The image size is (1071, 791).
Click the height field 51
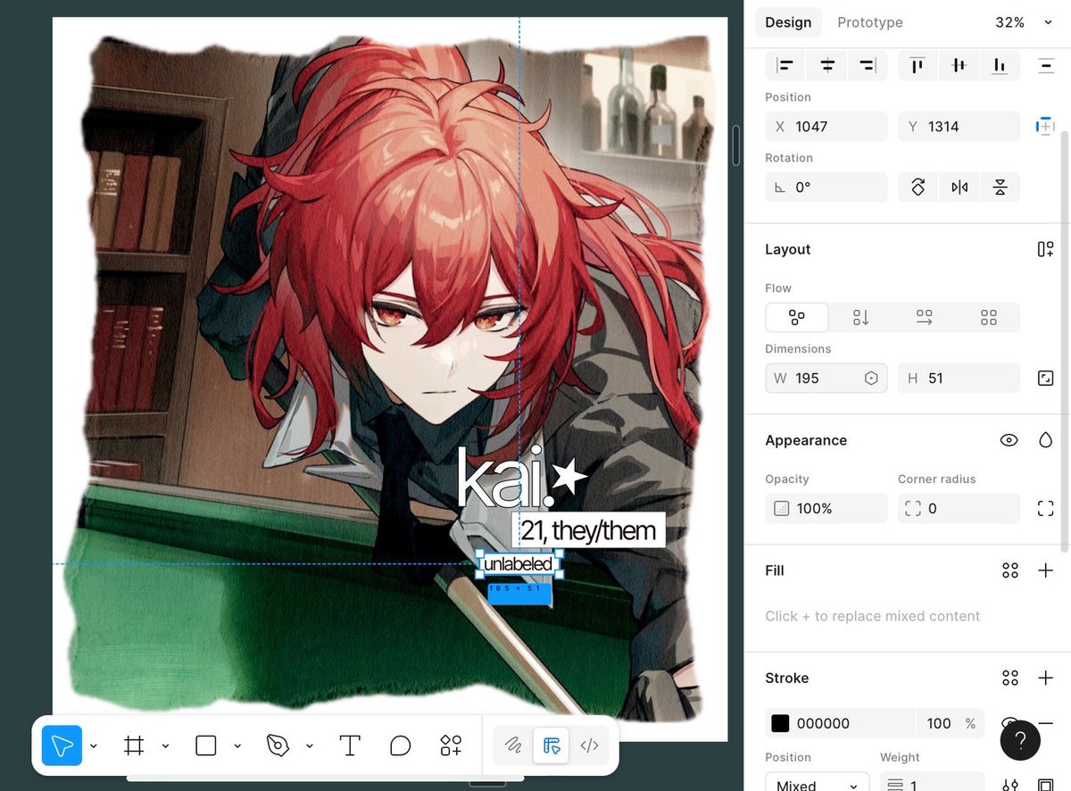[x=959, y=379]
